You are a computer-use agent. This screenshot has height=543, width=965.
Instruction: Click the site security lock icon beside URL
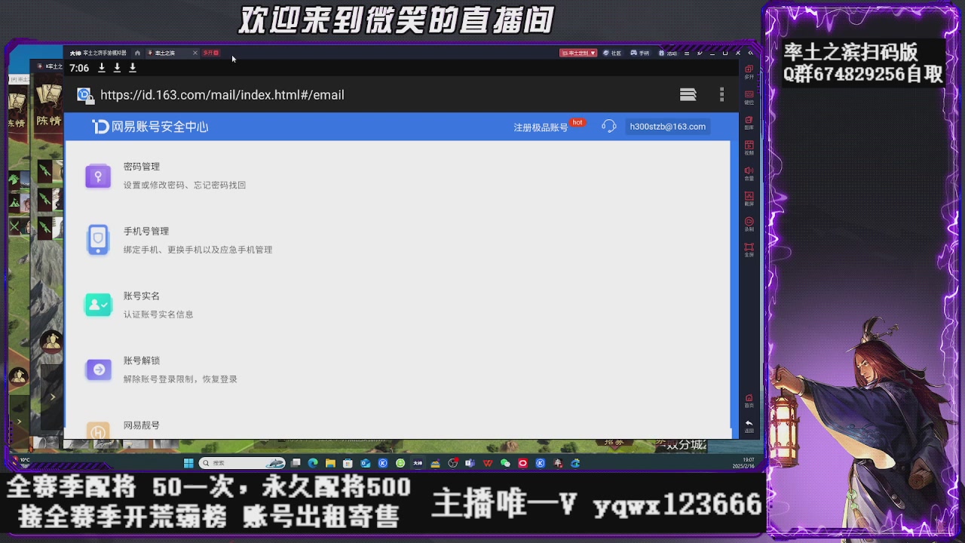click(x=84, y=95)
